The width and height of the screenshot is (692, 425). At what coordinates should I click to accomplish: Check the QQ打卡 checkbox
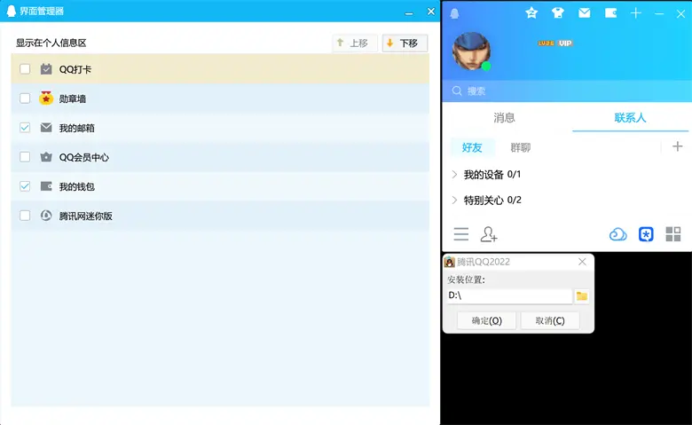25,69
